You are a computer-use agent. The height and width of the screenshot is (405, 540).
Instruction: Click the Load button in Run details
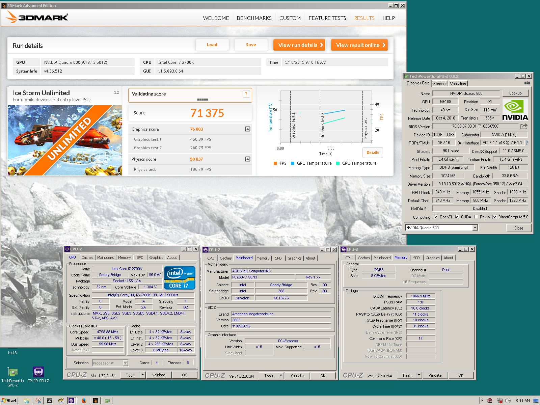tap(212, 45)
